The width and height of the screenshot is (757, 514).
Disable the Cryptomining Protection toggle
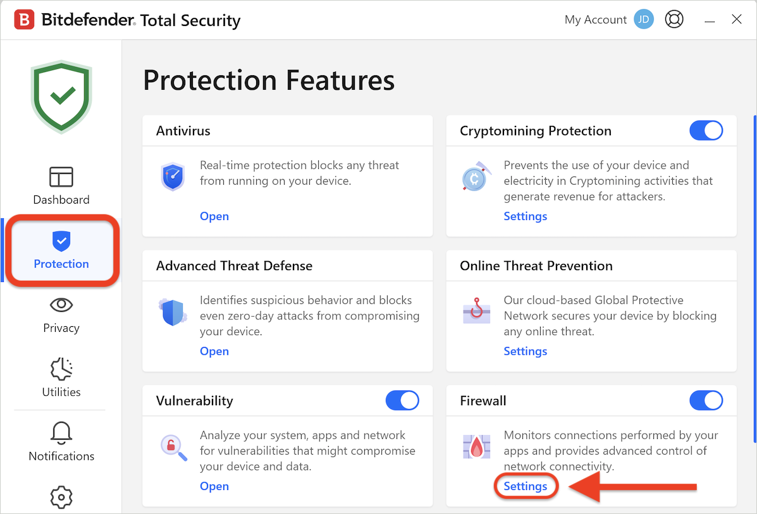(x=706, y=131)
